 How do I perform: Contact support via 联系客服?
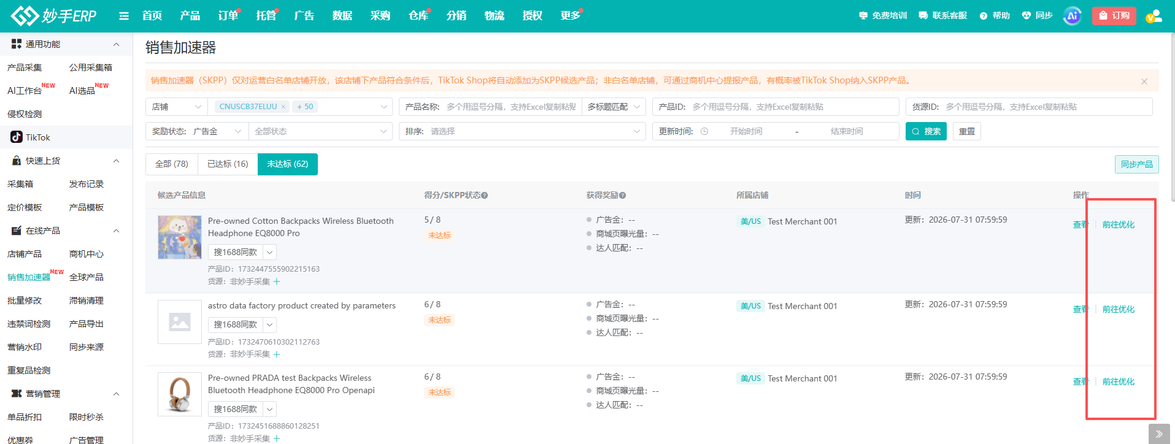pyautogui.click(x=943, y=16)
